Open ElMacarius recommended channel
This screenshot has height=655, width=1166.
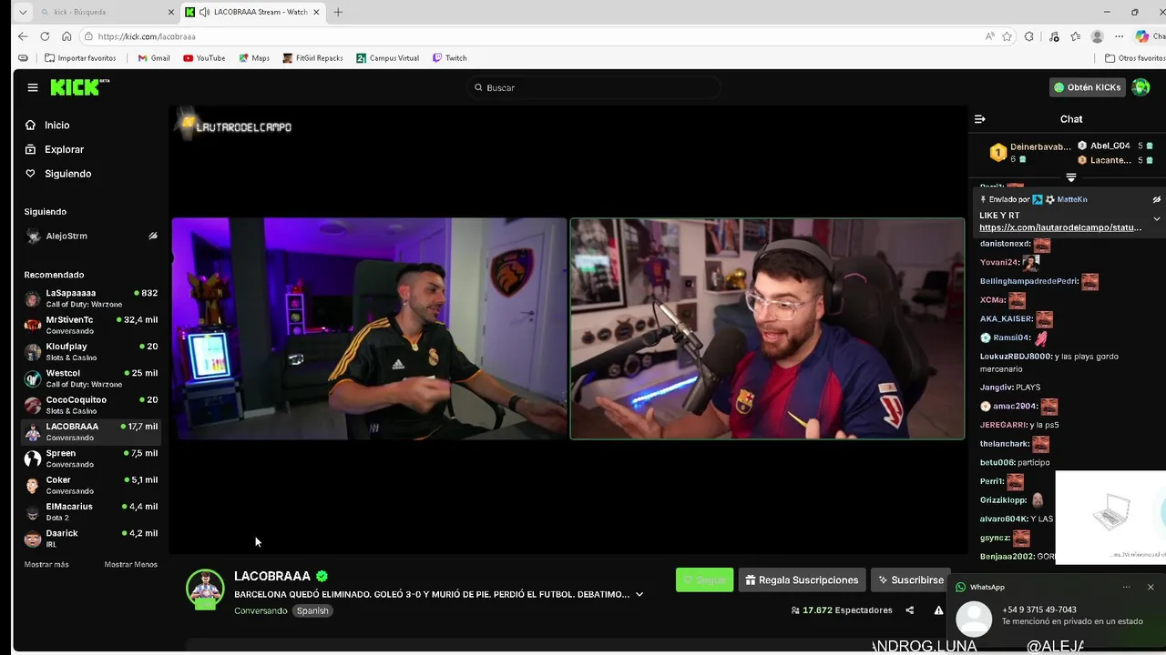point(91,511)
